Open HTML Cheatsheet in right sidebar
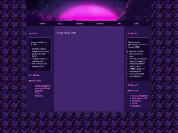The width and height of the screenshot is (178, 133). [140, 96]
